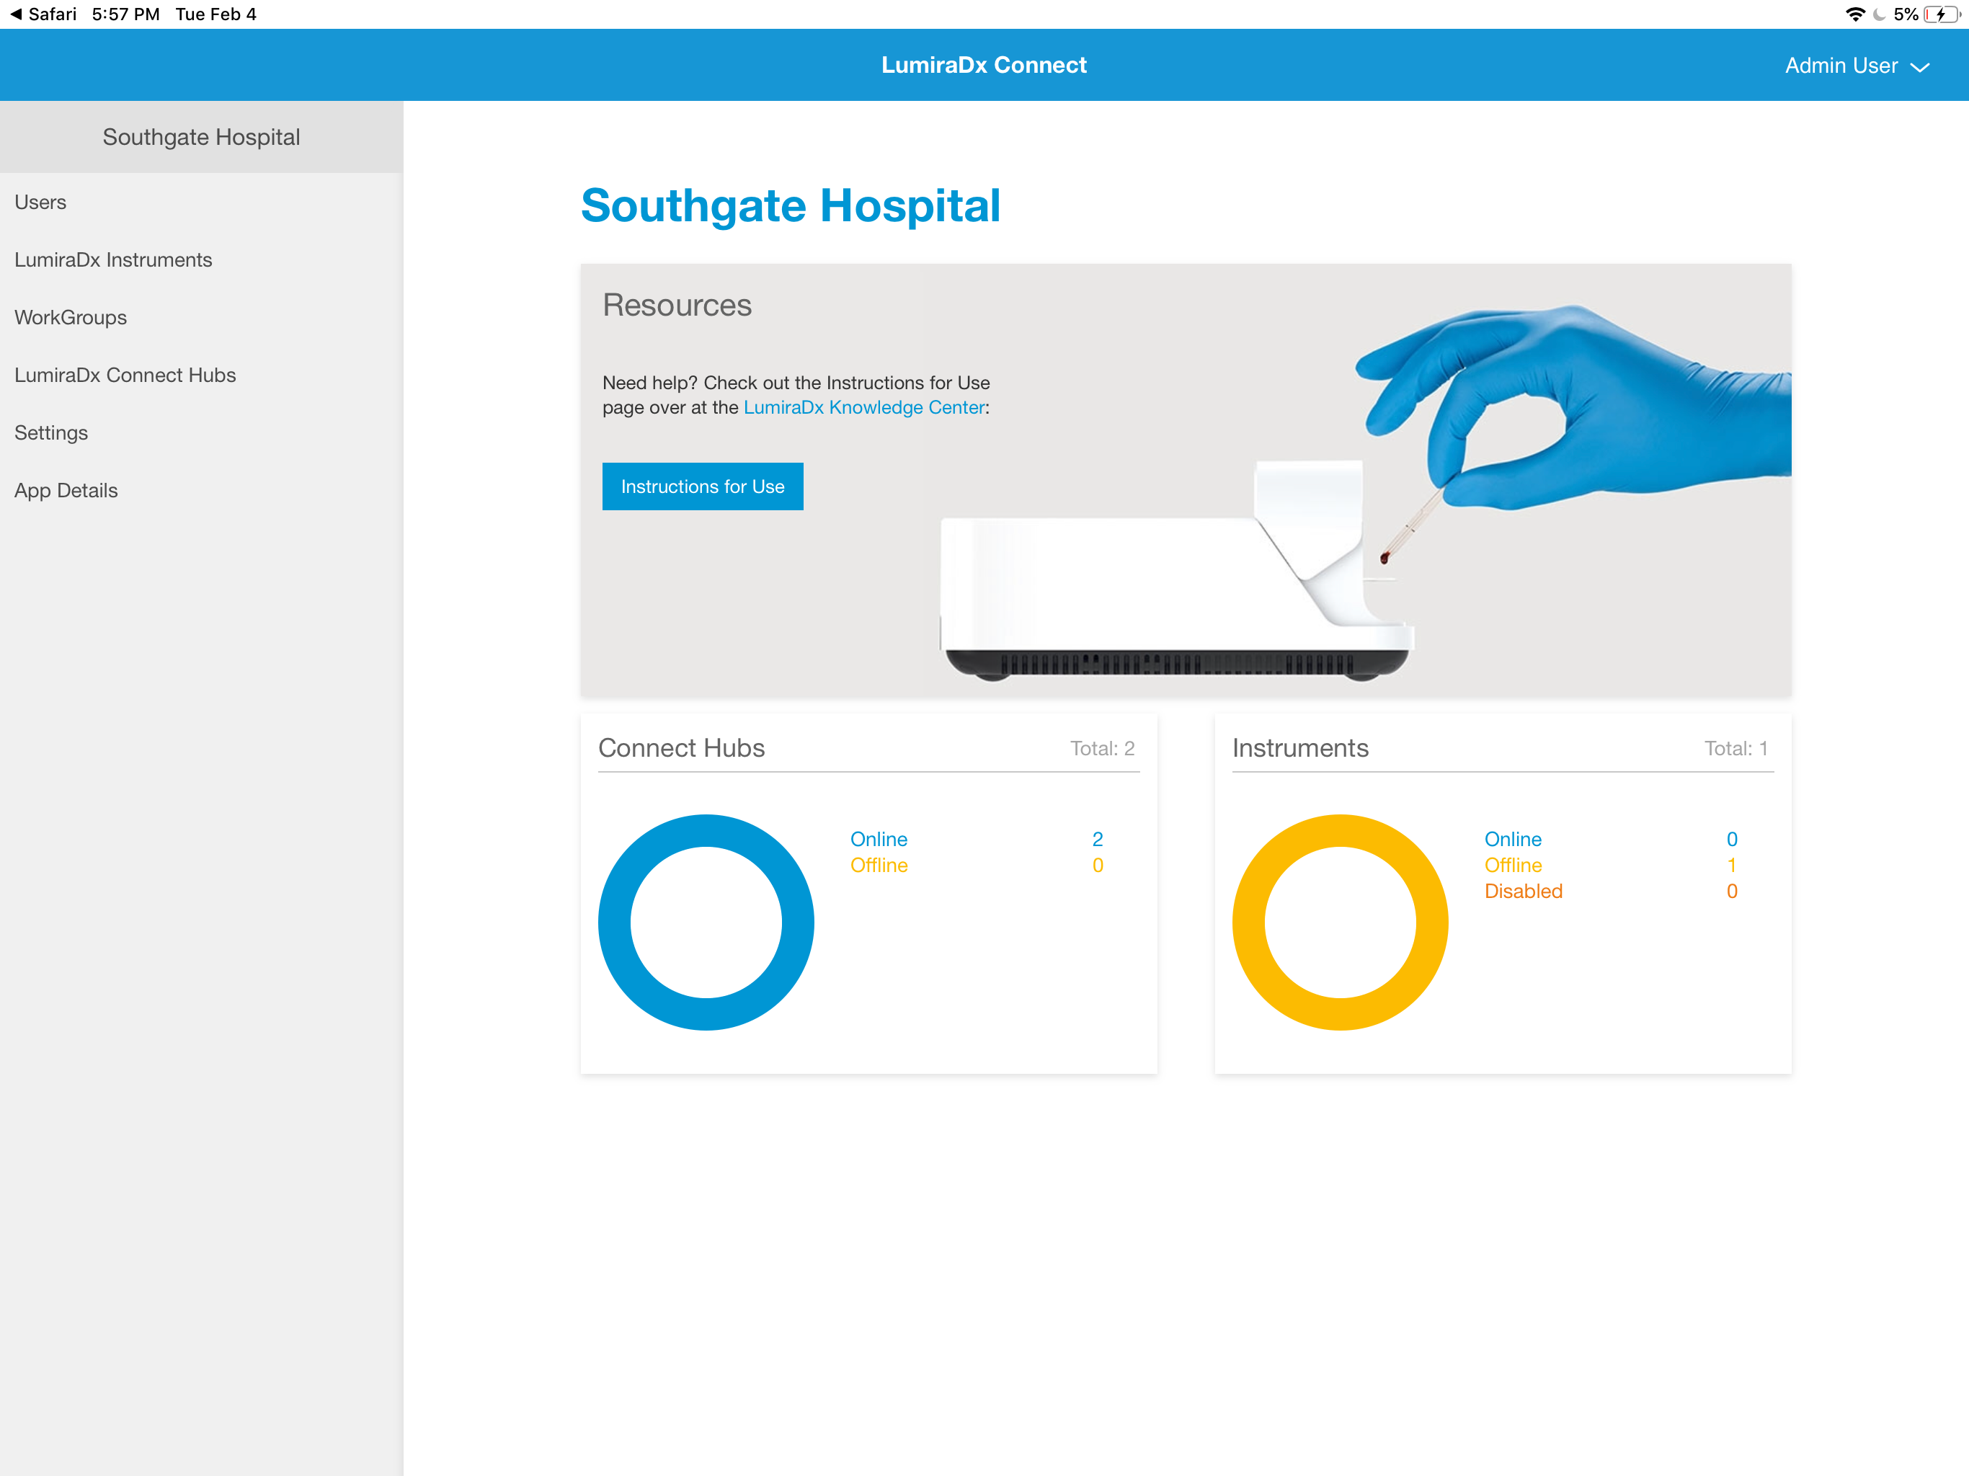
Task: Click the Instruments donut chart
Action: (x=1340, y=922)
